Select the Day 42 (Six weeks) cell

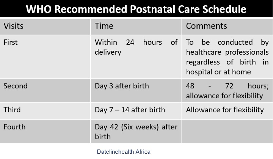pos(136,131)
